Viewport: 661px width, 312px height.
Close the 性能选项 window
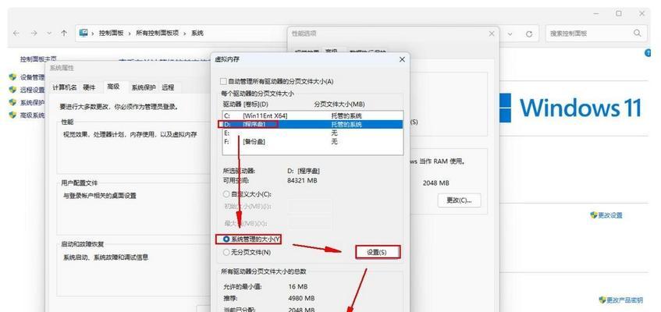(x=492, y=34)
